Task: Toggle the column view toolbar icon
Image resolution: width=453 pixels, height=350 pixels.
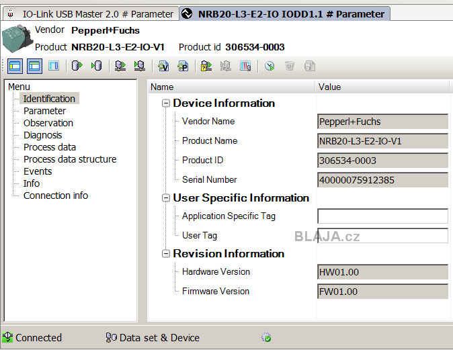Action: (54, 66)
